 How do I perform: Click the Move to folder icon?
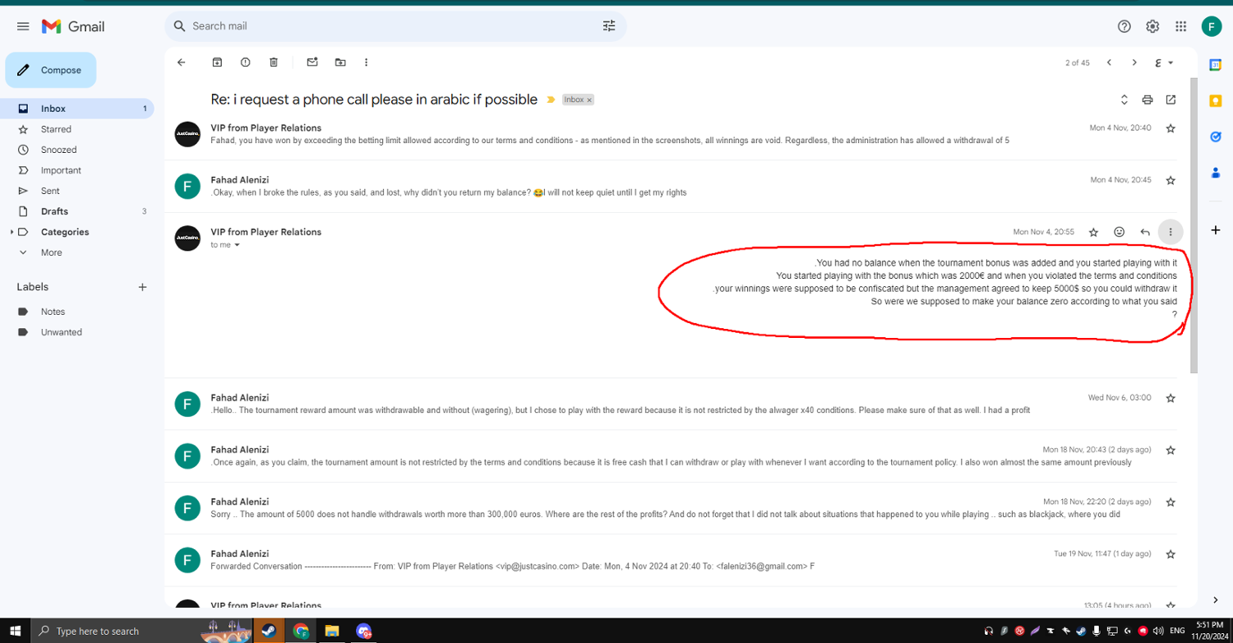pos(340,62)
